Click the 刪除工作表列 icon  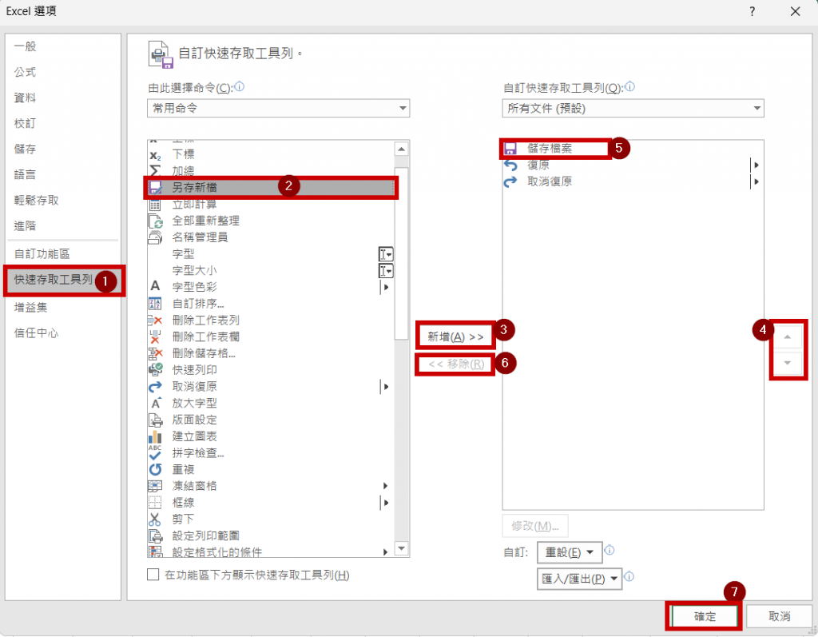[155, 320]
